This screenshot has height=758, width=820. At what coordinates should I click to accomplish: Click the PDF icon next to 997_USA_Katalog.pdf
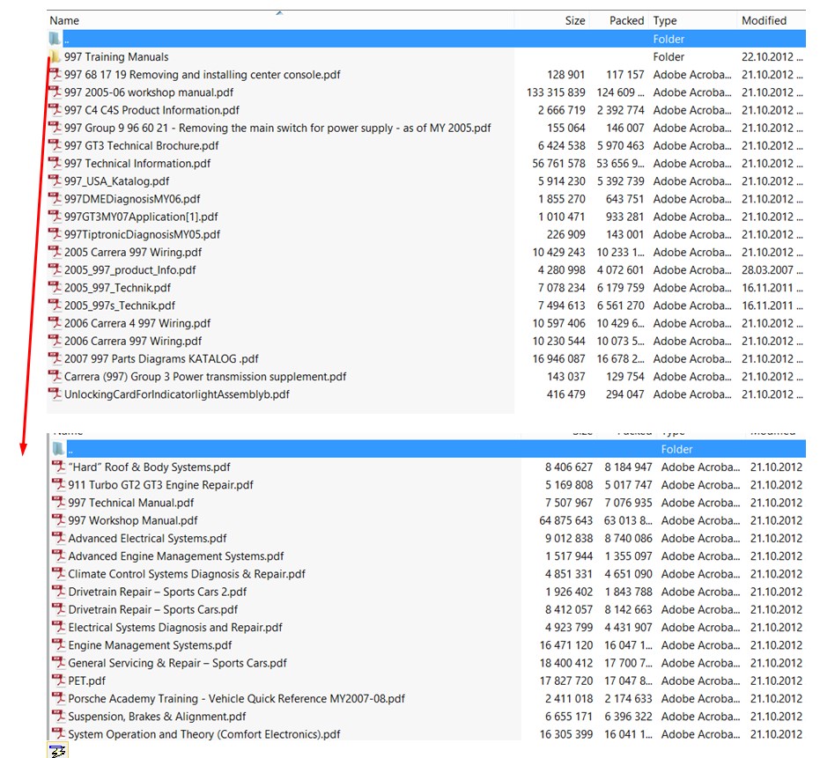click(x=55, y=180)
